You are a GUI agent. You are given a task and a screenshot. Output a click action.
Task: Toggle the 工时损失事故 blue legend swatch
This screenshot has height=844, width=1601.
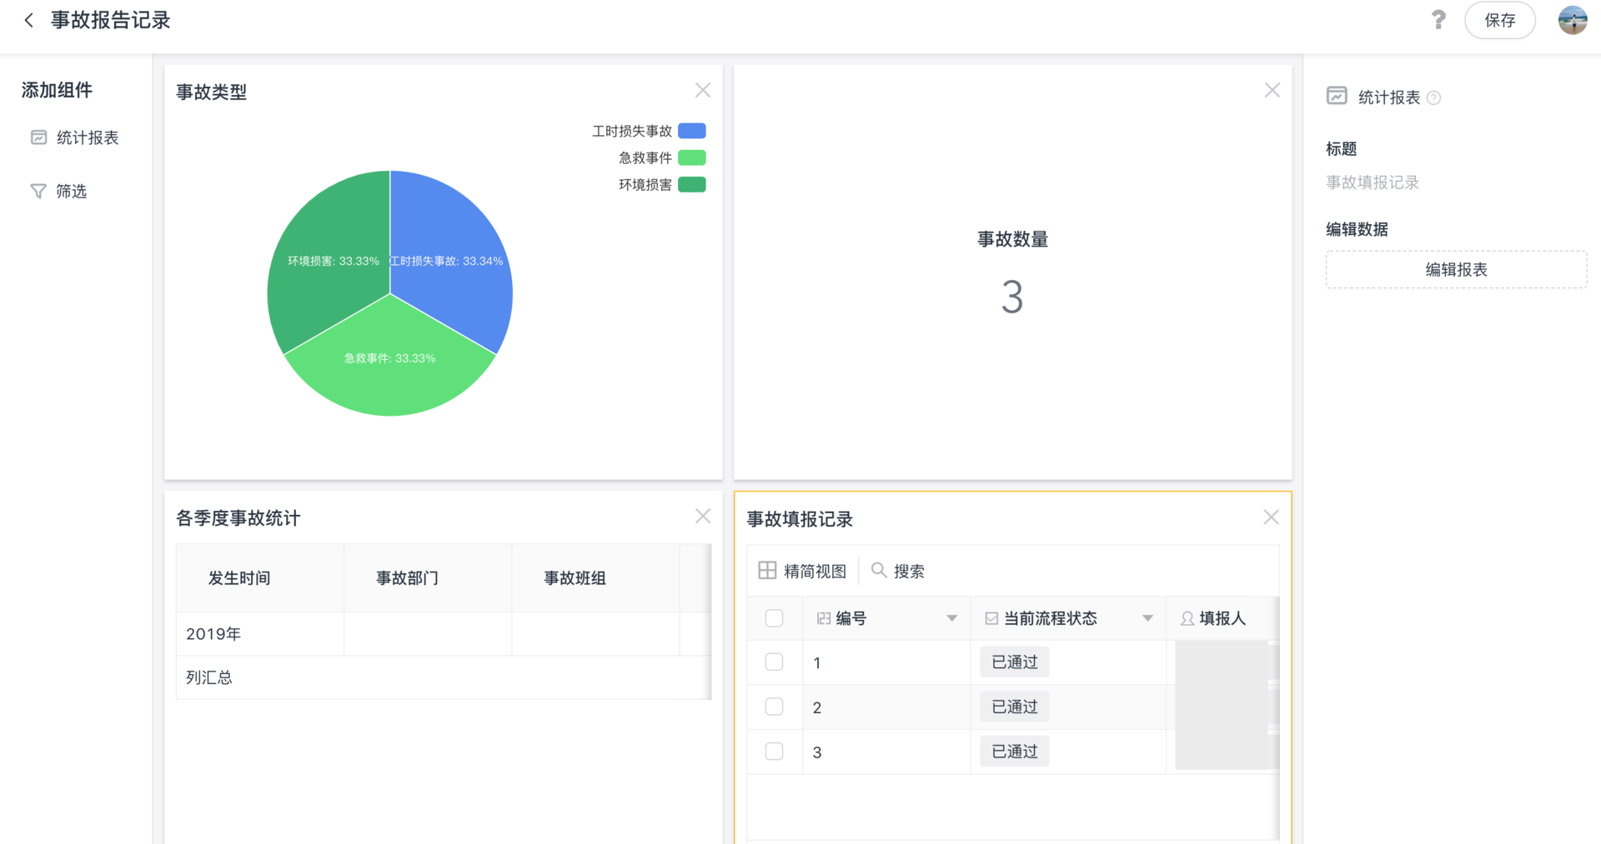(692, 131)
